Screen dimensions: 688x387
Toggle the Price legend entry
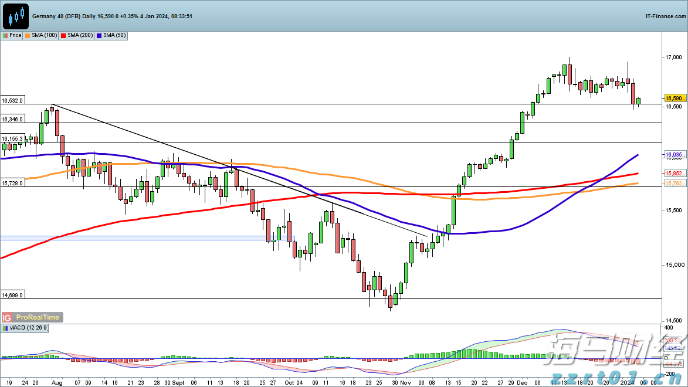click(12, 35)
